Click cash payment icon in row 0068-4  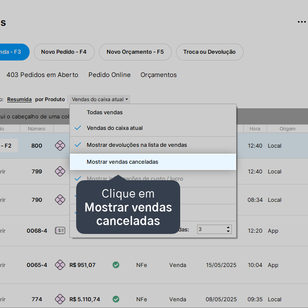pyautogui.click(x=60, y=231)
